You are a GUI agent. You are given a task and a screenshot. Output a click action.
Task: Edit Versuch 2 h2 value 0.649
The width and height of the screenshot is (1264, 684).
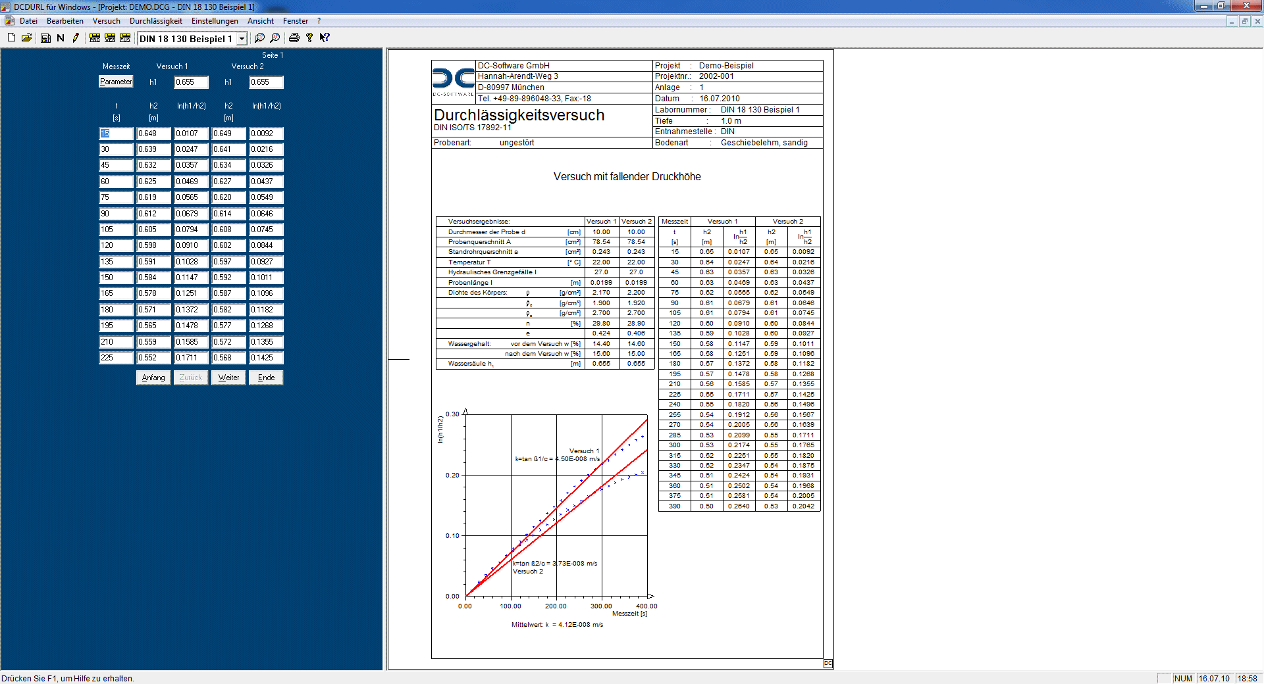228,134
